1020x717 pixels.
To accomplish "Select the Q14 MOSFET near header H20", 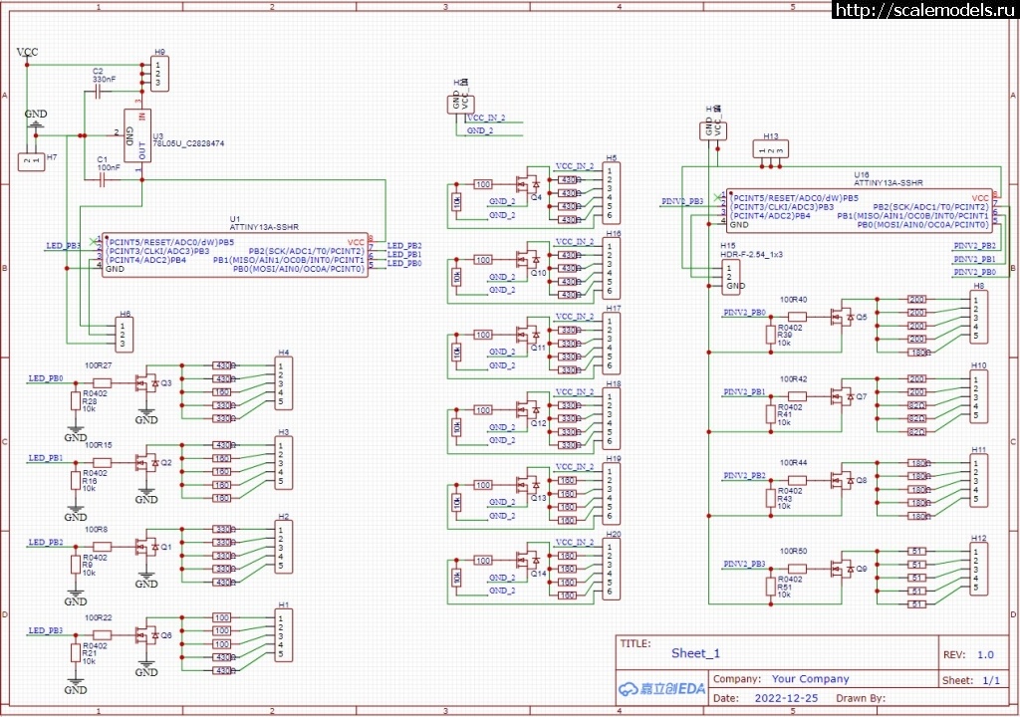I will click(526, 564).
